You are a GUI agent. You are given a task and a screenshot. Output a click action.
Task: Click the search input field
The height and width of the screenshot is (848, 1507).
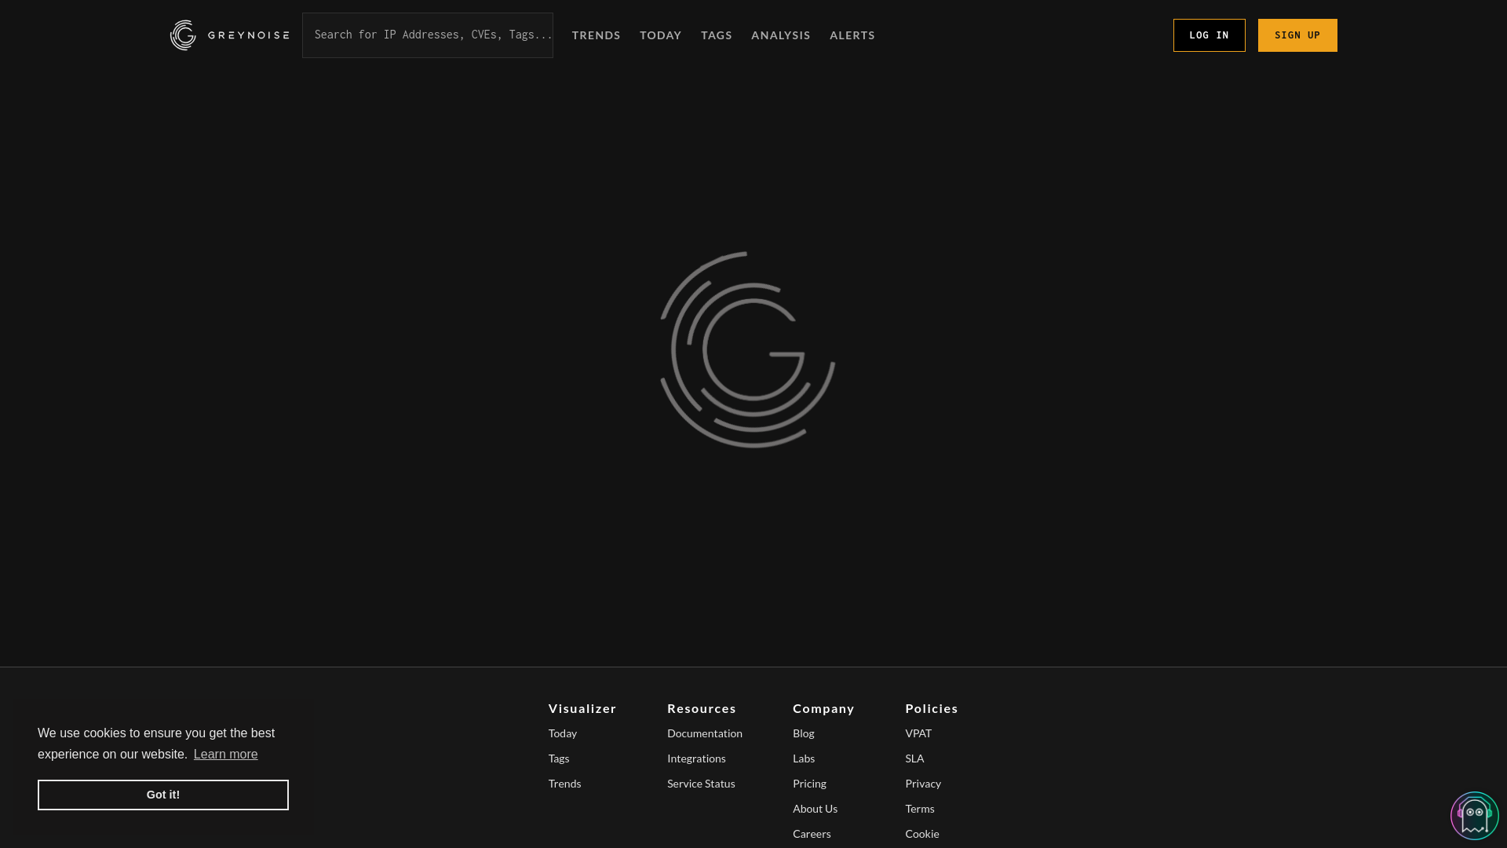(x=428, y=35)
